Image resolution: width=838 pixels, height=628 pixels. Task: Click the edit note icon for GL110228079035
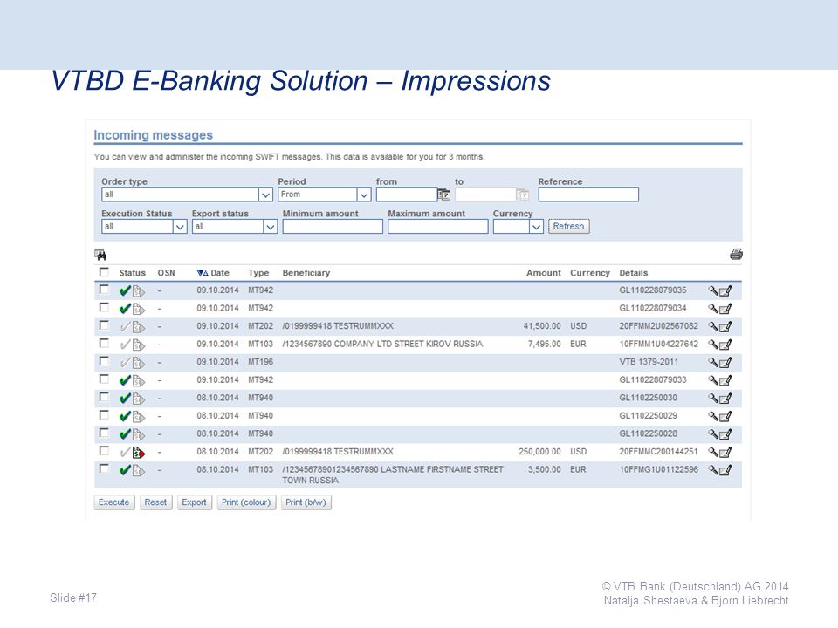click(x=725, y=291)
